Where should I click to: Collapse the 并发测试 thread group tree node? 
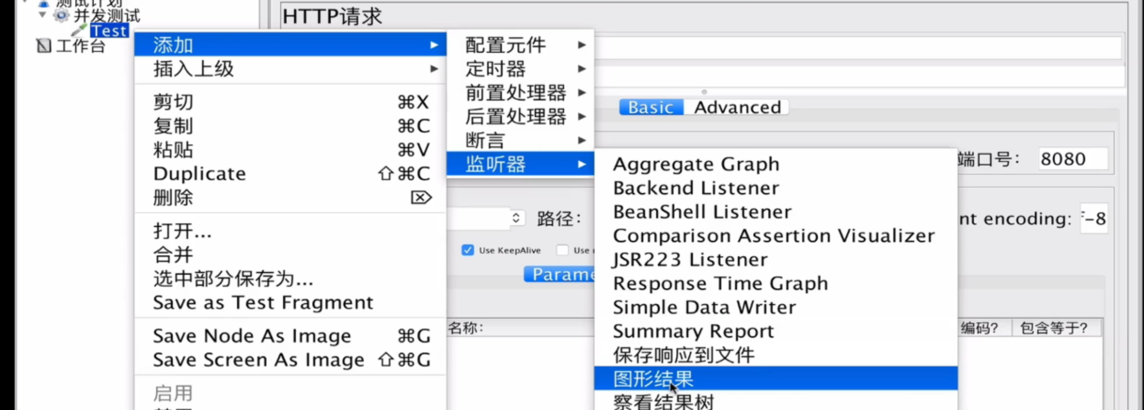pyautogui.click(x=42, y=15)
